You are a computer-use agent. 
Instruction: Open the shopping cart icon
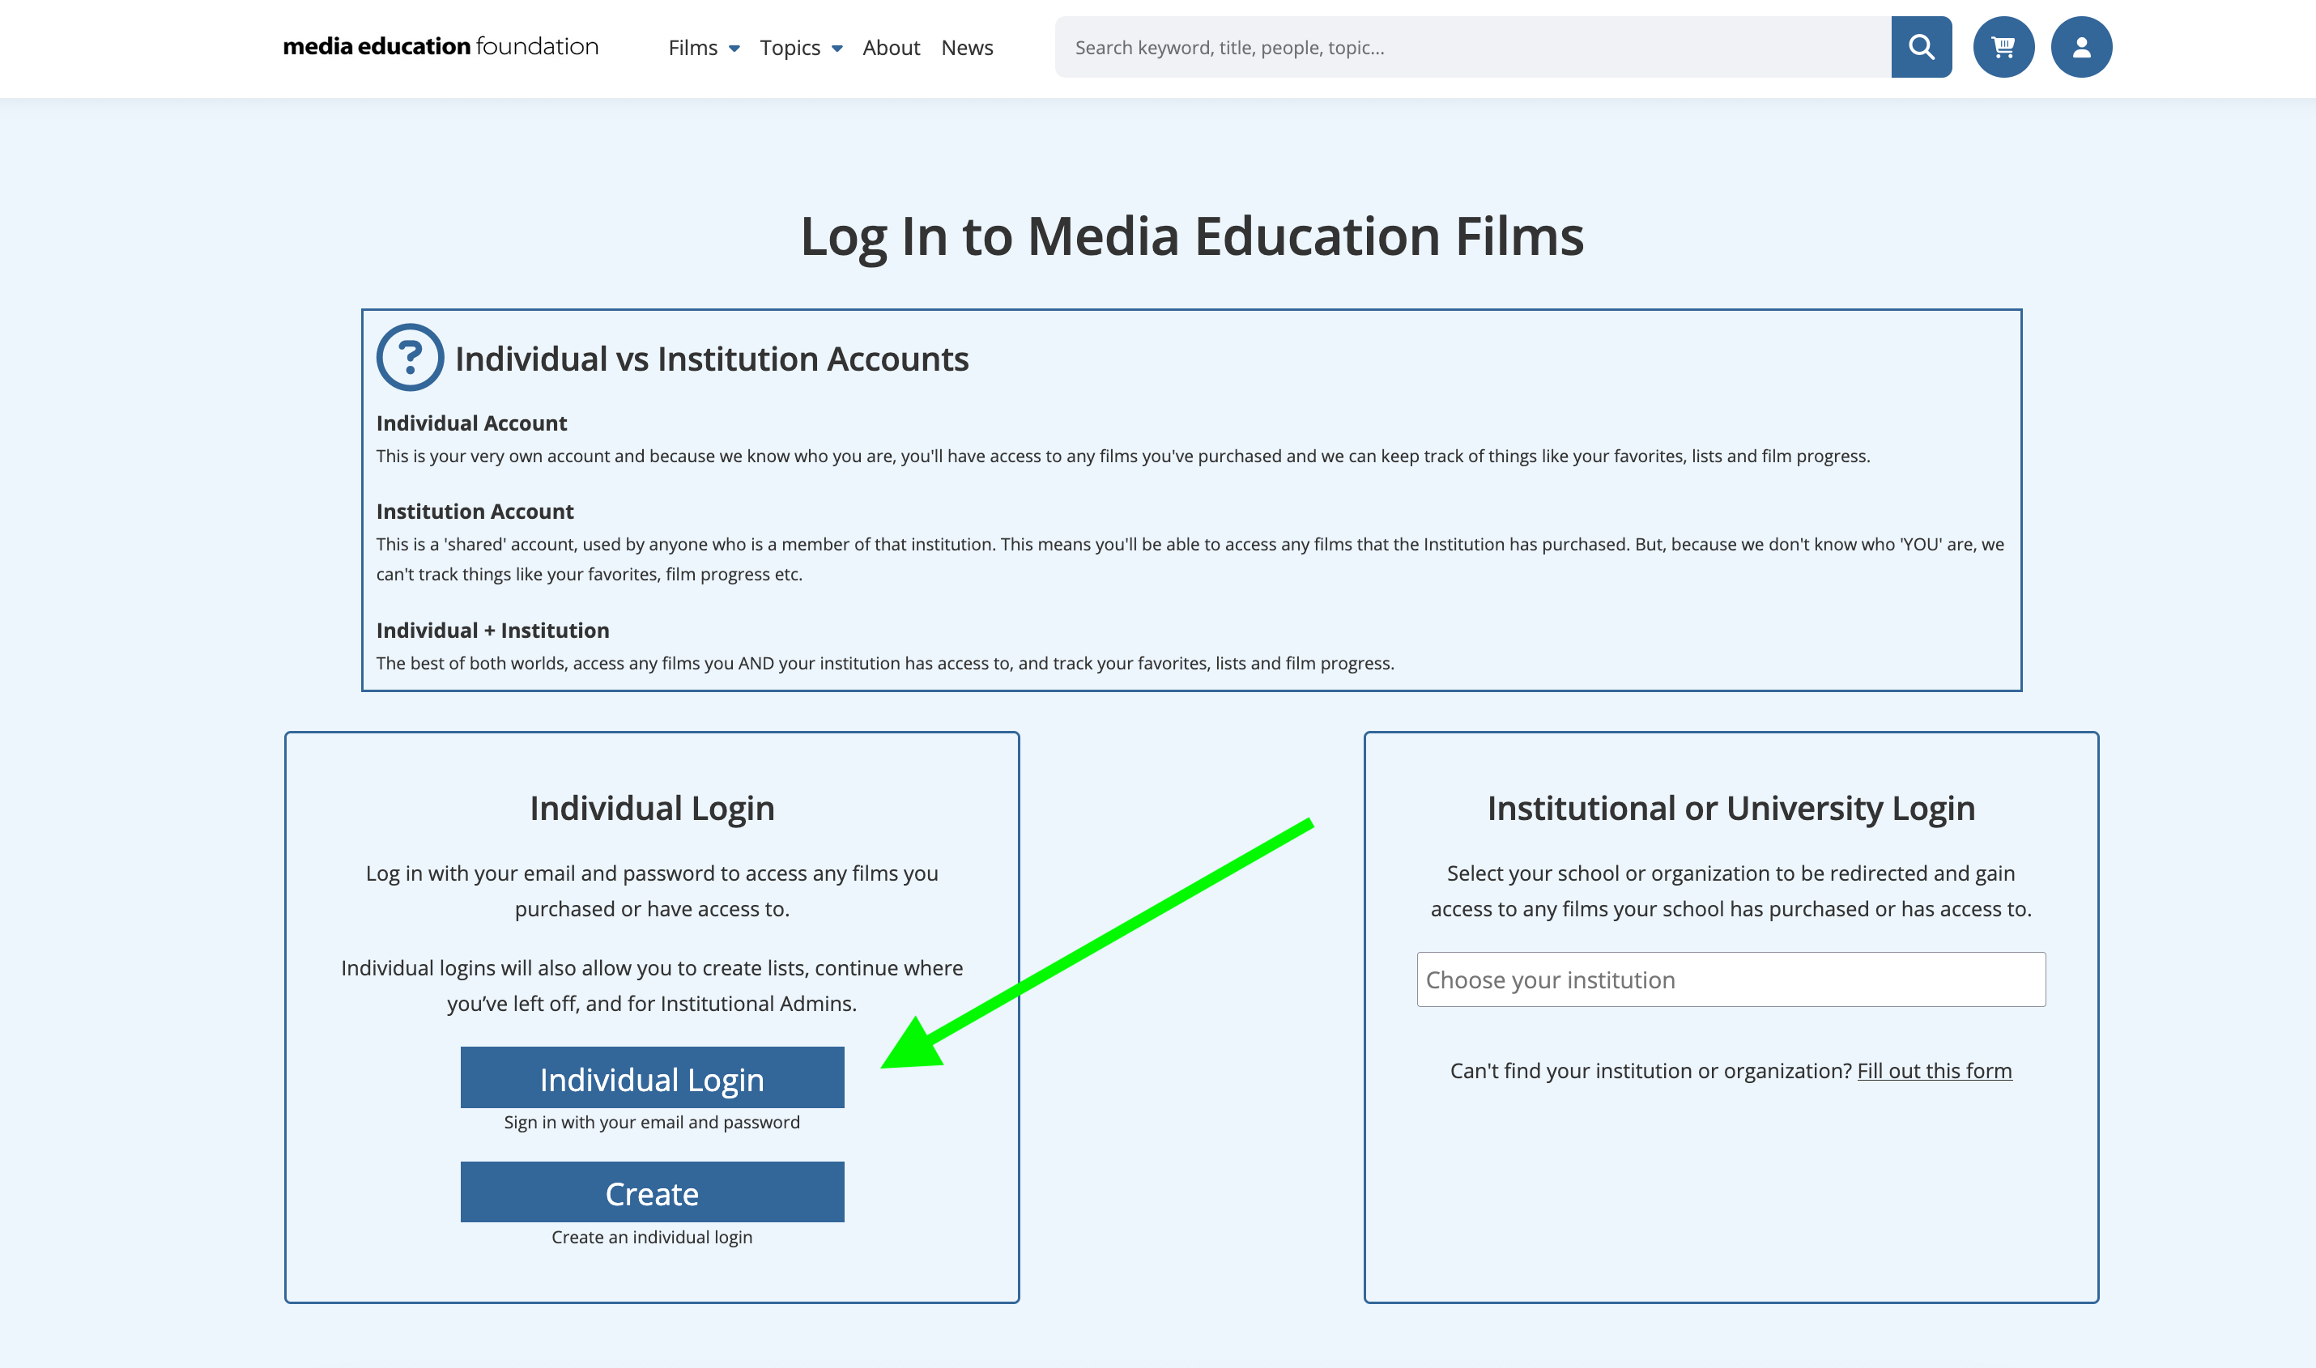click(x=2003, y=47)
